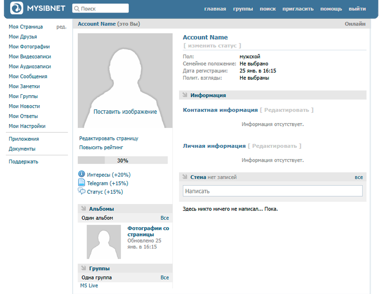Click the Telegram document icon
This screenshot has width=383, height=294.
point(81,183)
